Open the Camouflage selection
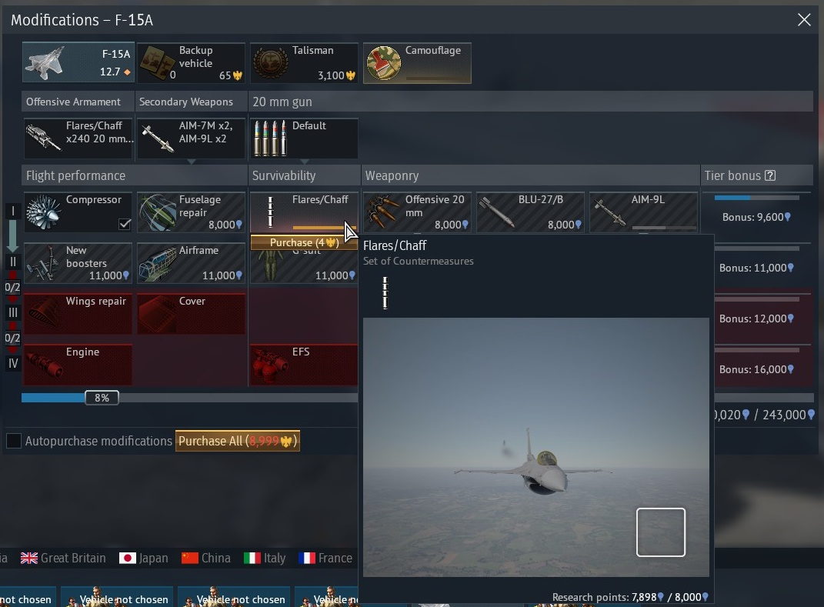The image size is (824, 607). 417,62
